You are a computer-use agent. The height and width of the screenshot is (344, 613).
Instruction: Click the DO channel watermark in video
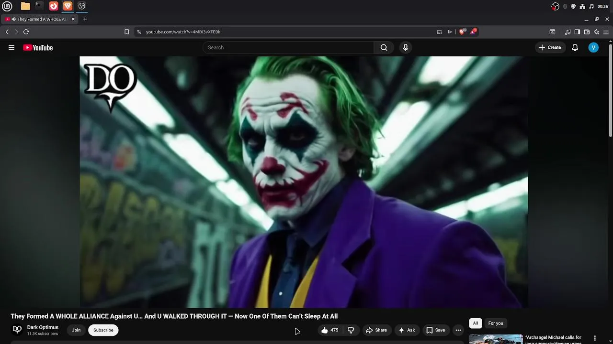[x=110, y=87]
